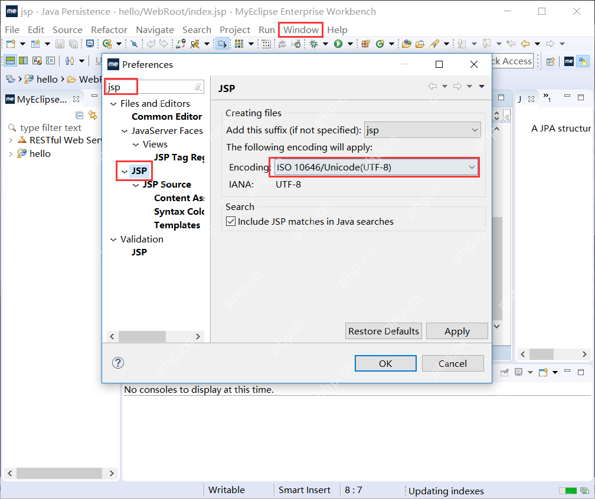Click the Restore Defaults button
Screen dimensions: 595x499
[x=384, y=331]
